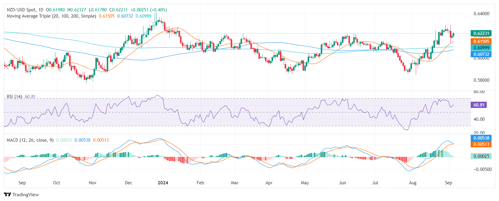Select the cyan 0.60999 price axis tag

[x=481, y=48]
